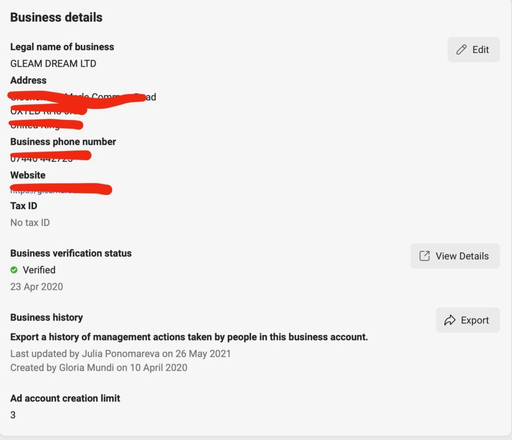Click the ad account limit value 3
Viewport: 512px width, 440px height.
click(x=13, y=415)
